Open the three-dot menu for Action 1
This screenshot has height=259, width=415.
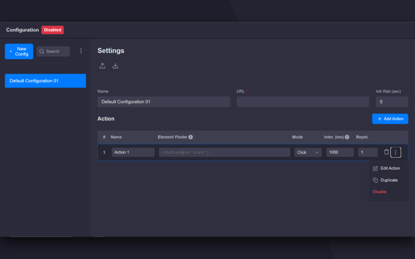[396, 152]
